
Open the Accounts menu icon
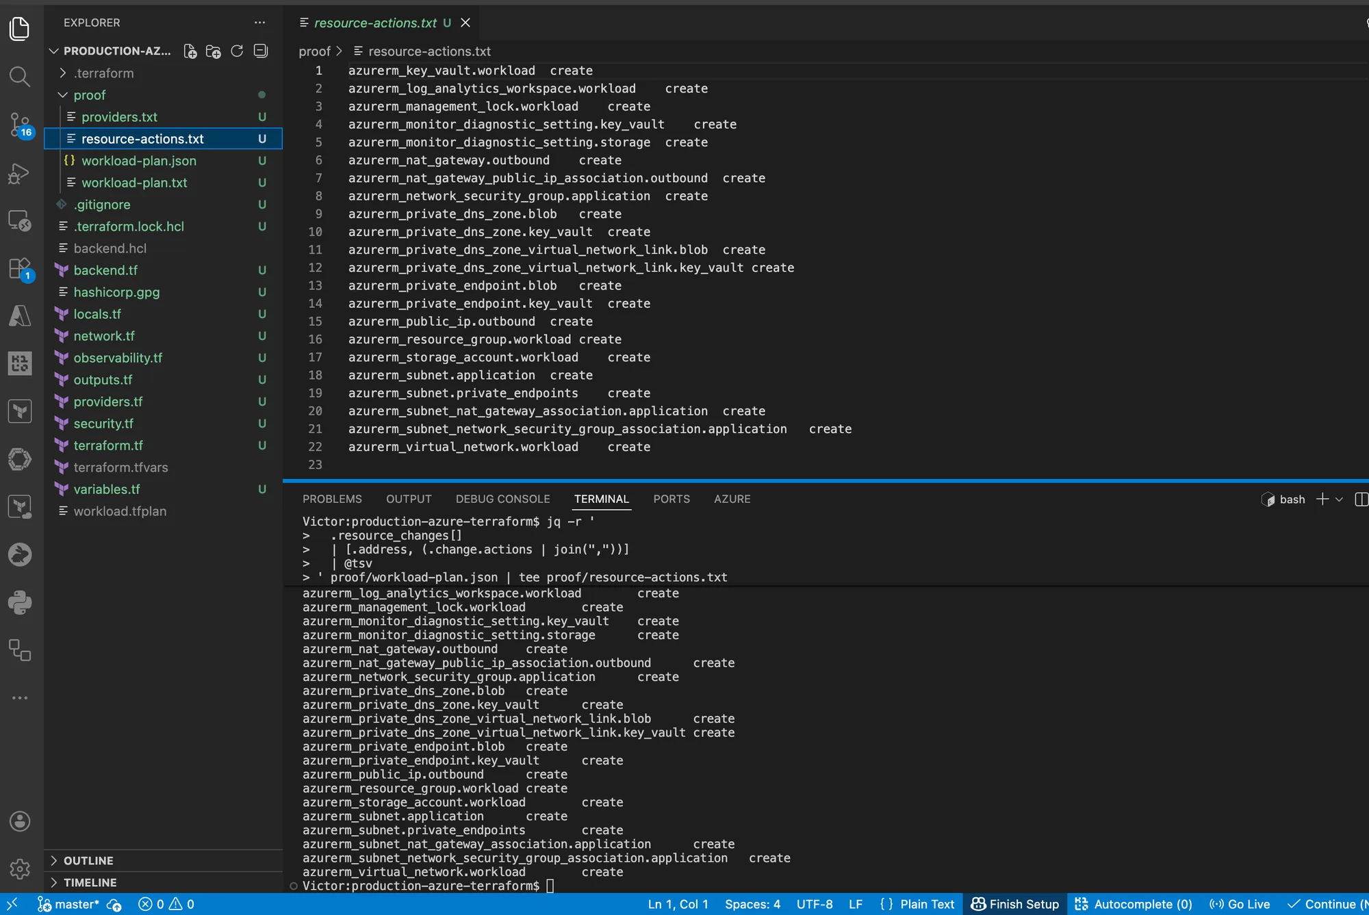pyautogui.click(x=20, y=821)
